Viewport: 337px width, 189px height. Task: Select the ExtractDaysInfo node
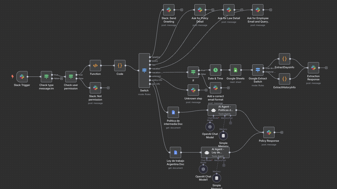(284, 59)
